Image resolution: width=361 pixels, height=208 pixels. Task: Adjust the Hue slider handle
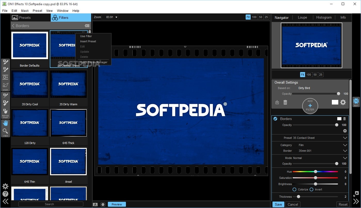click(x=315, y=172)
